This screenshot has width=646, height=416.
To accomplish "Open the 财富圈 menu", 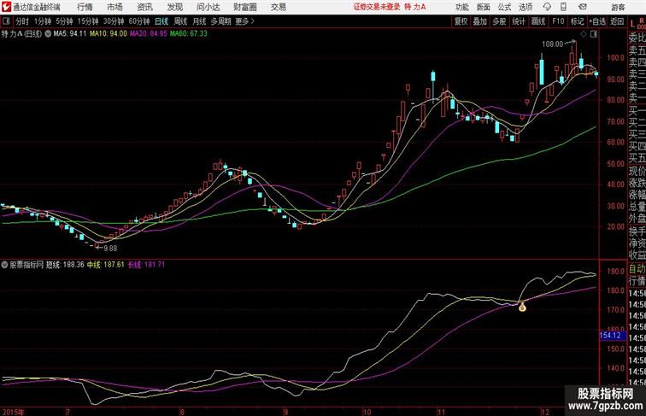I will coord(244,7).
